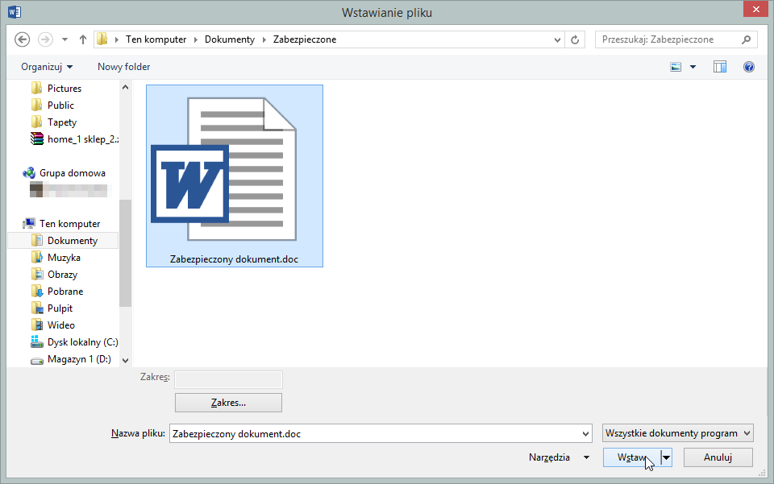Expand the view options dropdown arrow

click(693, 67)
